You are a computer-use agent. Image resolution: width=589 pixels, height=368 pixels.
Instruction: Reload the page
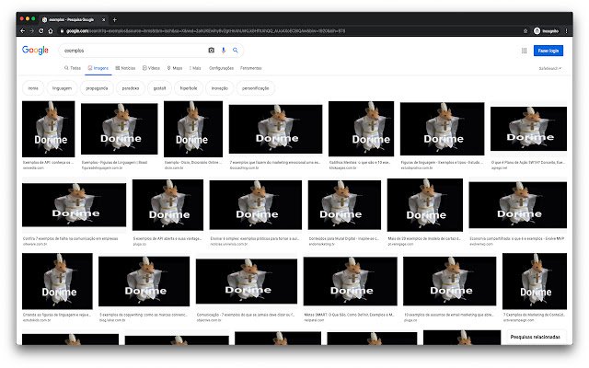coord(40,30)
